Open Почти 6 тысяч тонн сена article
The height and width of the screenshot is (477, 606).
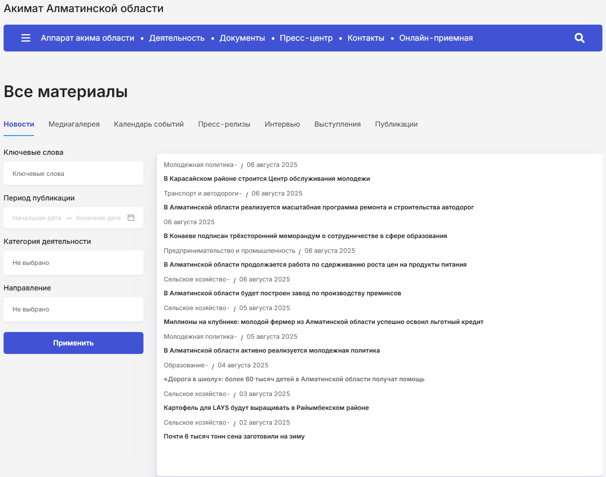click(x=234, y=436)
